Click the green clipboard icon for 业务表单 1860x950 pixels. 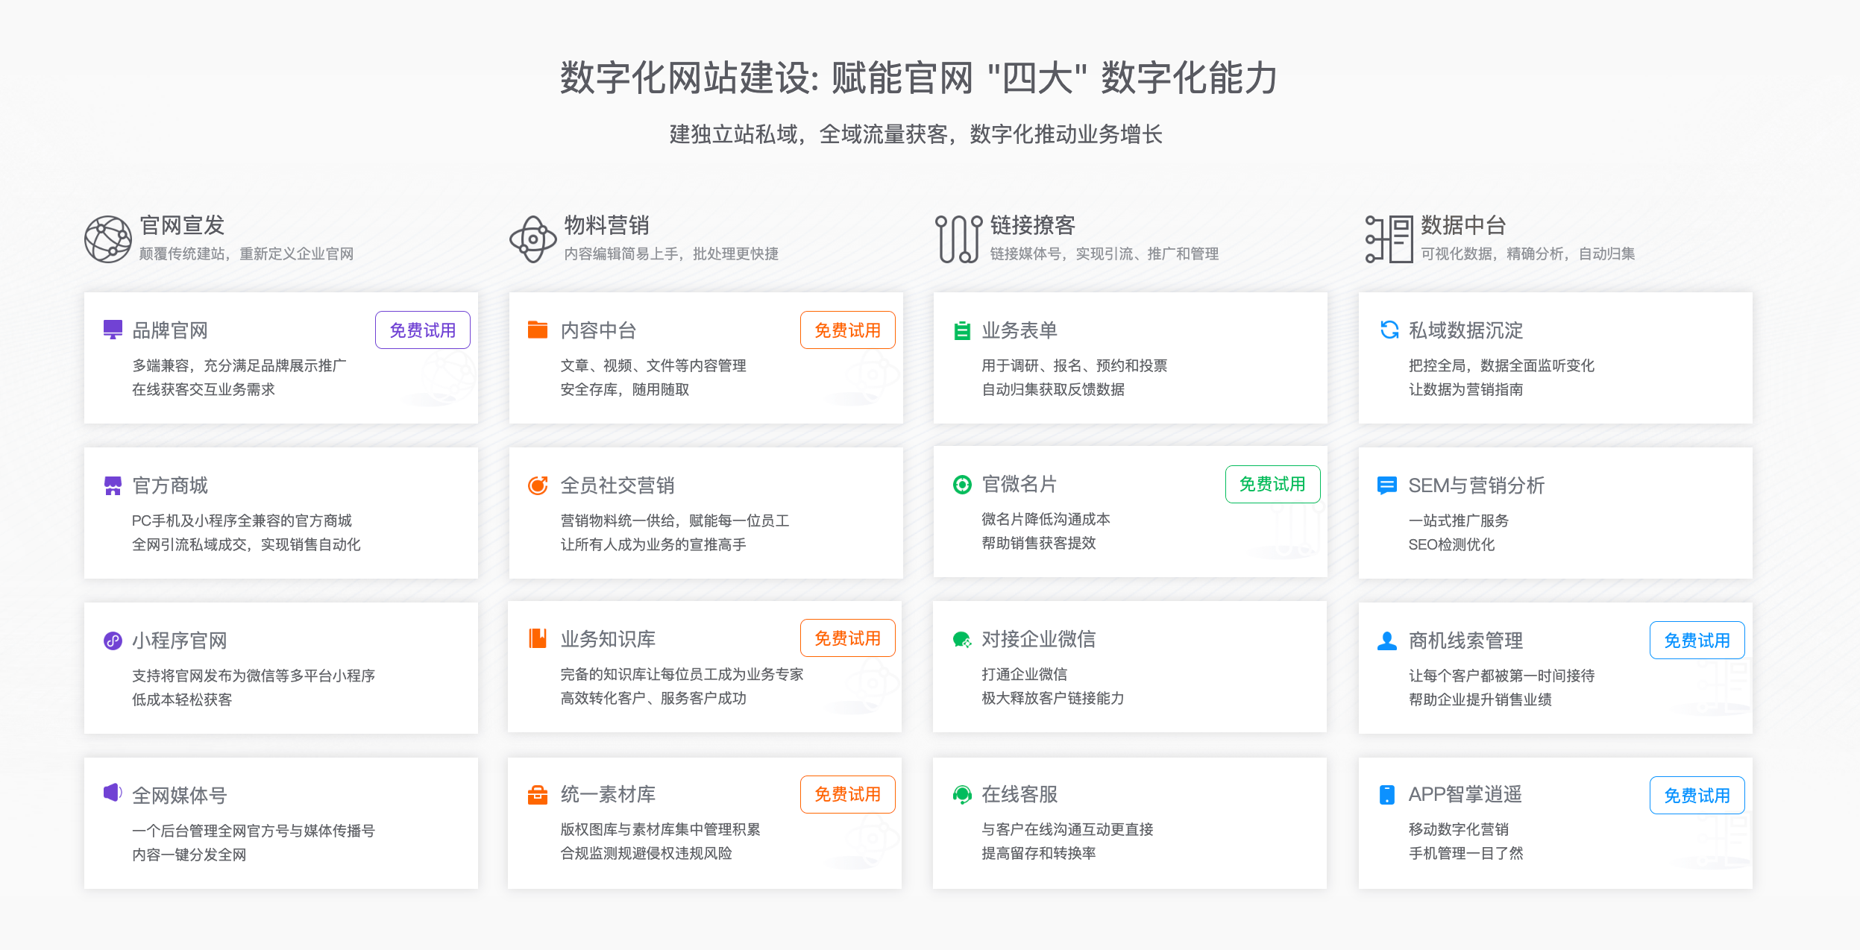pyautogui.click(x=962, y=330)
